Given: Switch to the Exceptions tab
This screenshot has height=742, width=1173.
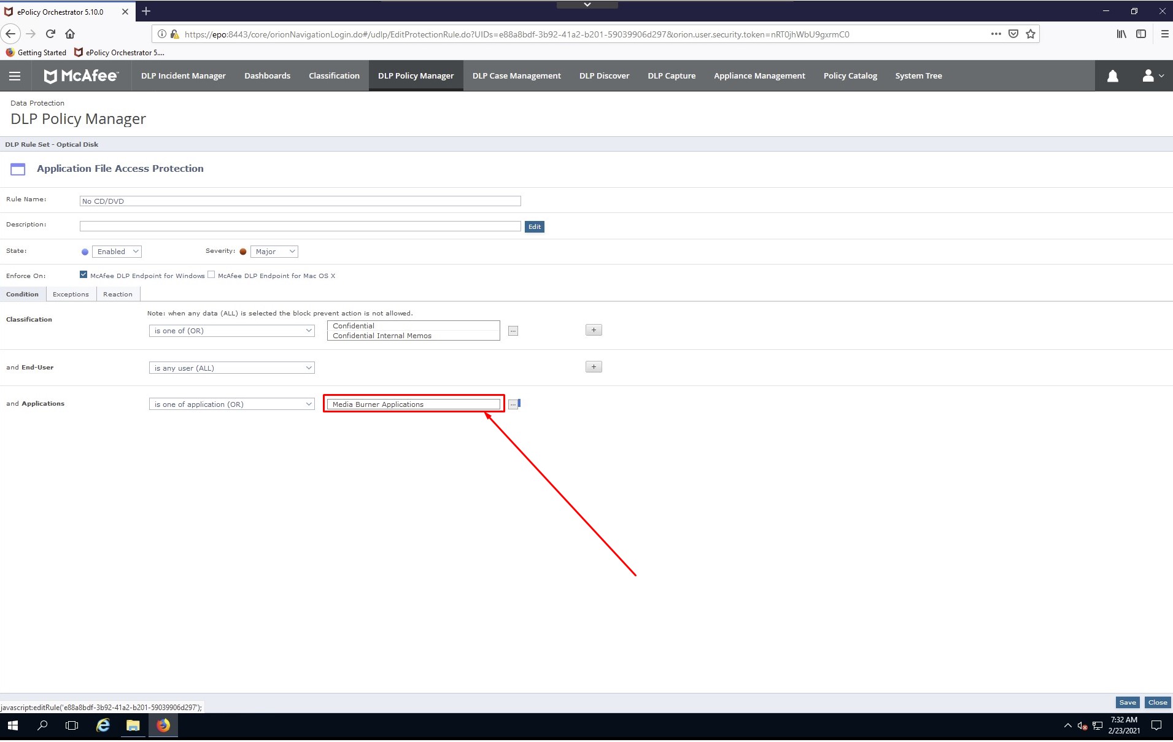Looking at the screenshot, I should pyautogui.click(x=71, y=294).
